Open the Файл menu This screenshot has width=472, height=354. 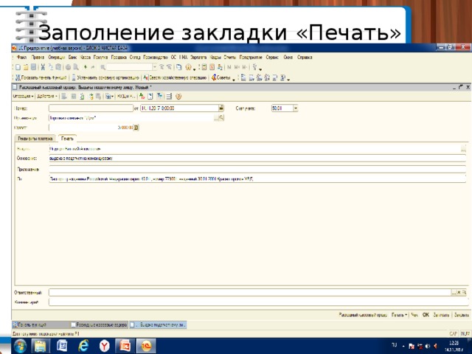(21, 58)
